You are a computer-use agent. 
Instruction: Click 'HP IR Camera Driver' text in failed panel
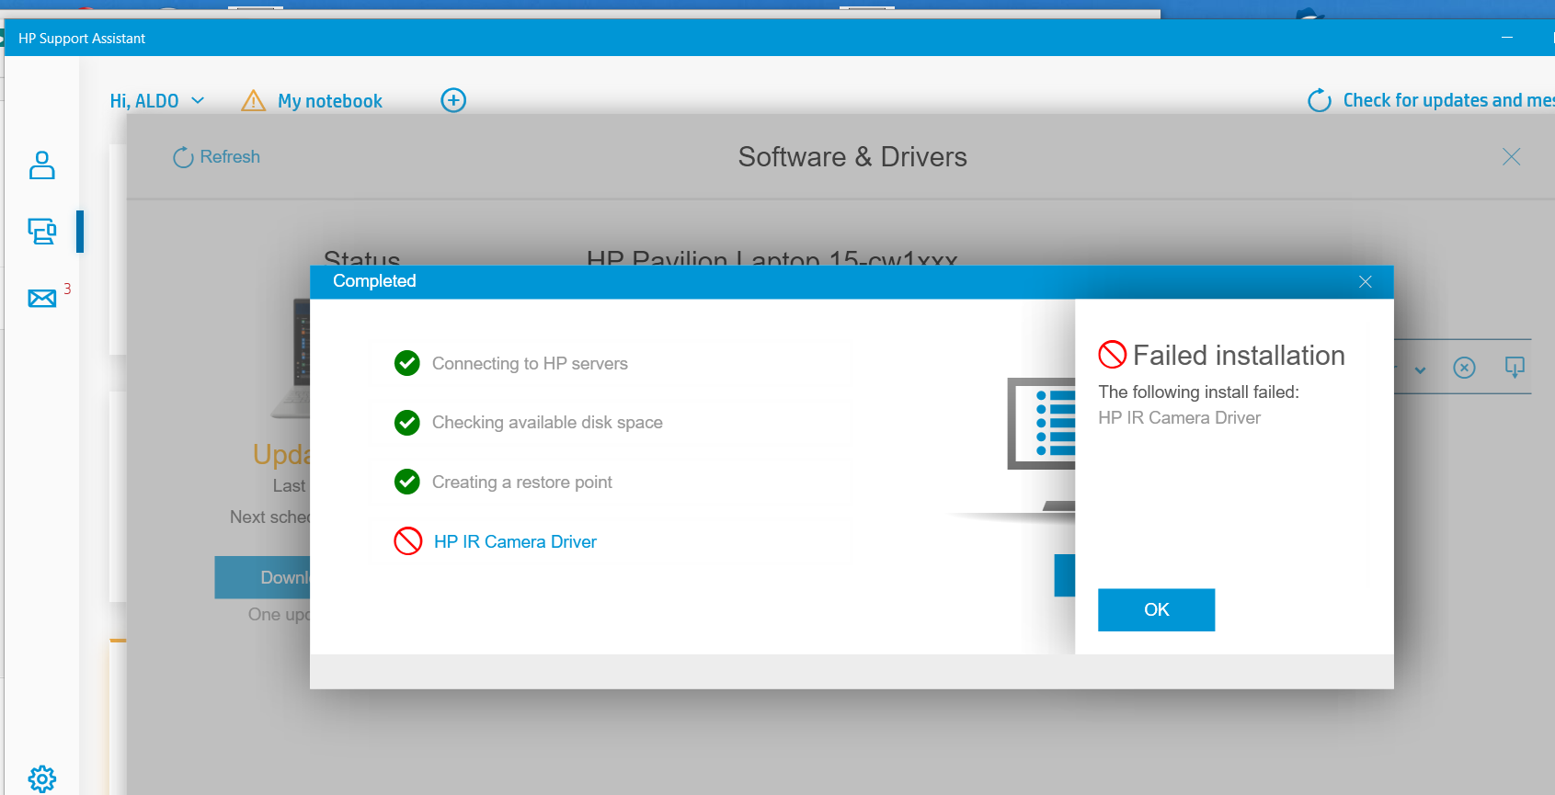coord(1179,418)
